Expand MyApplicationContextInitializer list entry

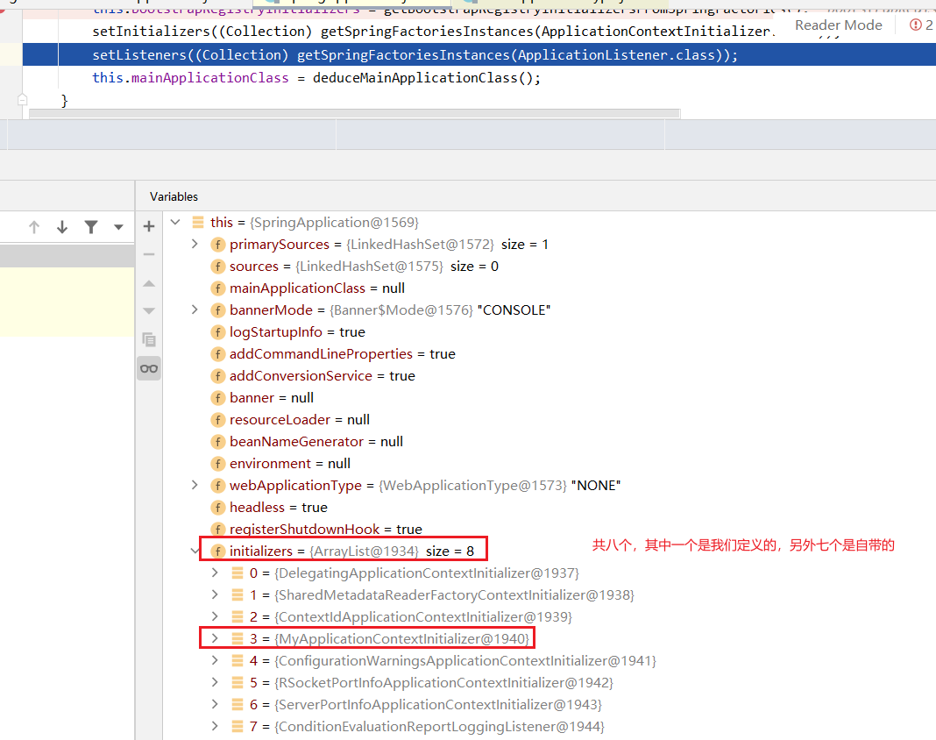(x=215, y=638)
